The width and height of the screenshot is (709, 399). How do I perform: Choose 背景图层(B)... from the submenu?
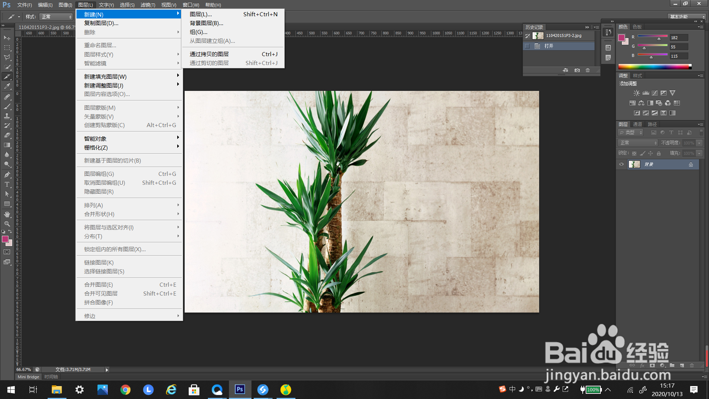tap(206, 23)
